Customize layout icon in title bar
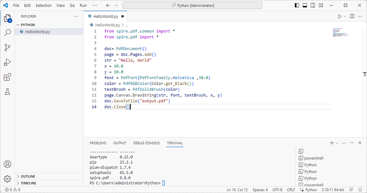367x193 pixels. coord(321,5)
